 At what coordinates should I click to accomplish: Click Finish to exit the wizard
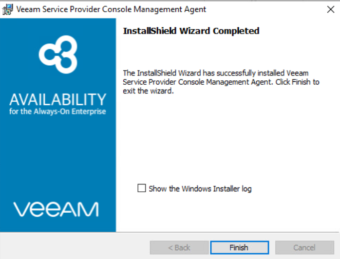click(239, 247)
